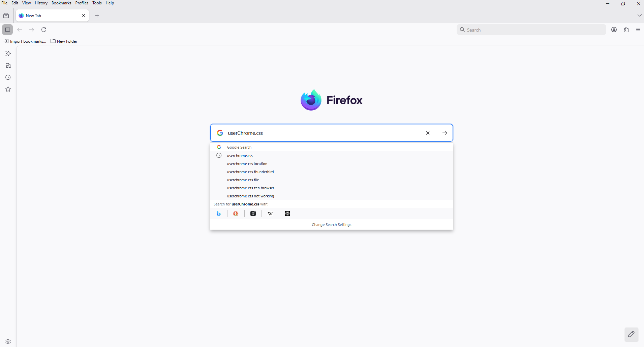Viewport: 644px width, 347px height.
Task: Click the pencil customize button
Action: pos(631,334)
